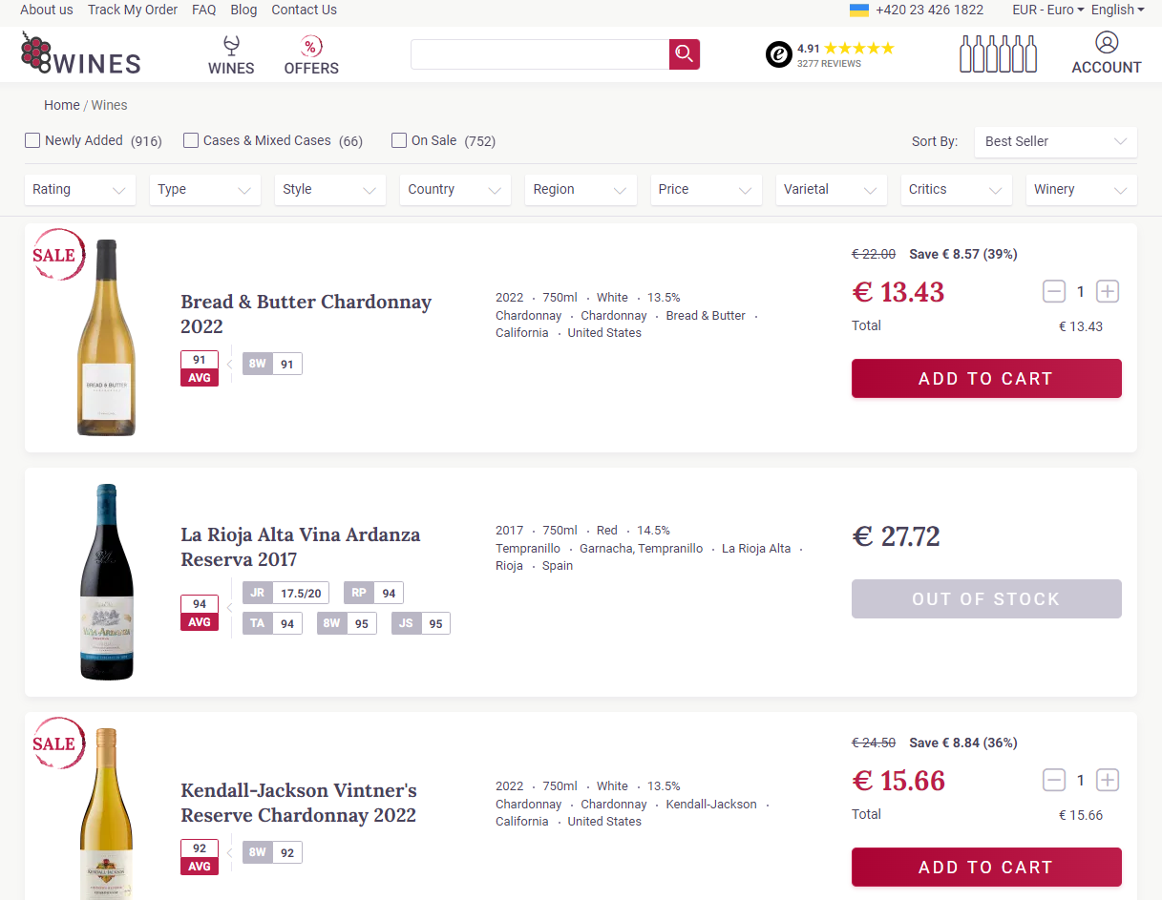The width and height of the screenshot is (1162, 900).
Task: Expand the Varietal filter dropdown
Action: (x=830, y=190)
